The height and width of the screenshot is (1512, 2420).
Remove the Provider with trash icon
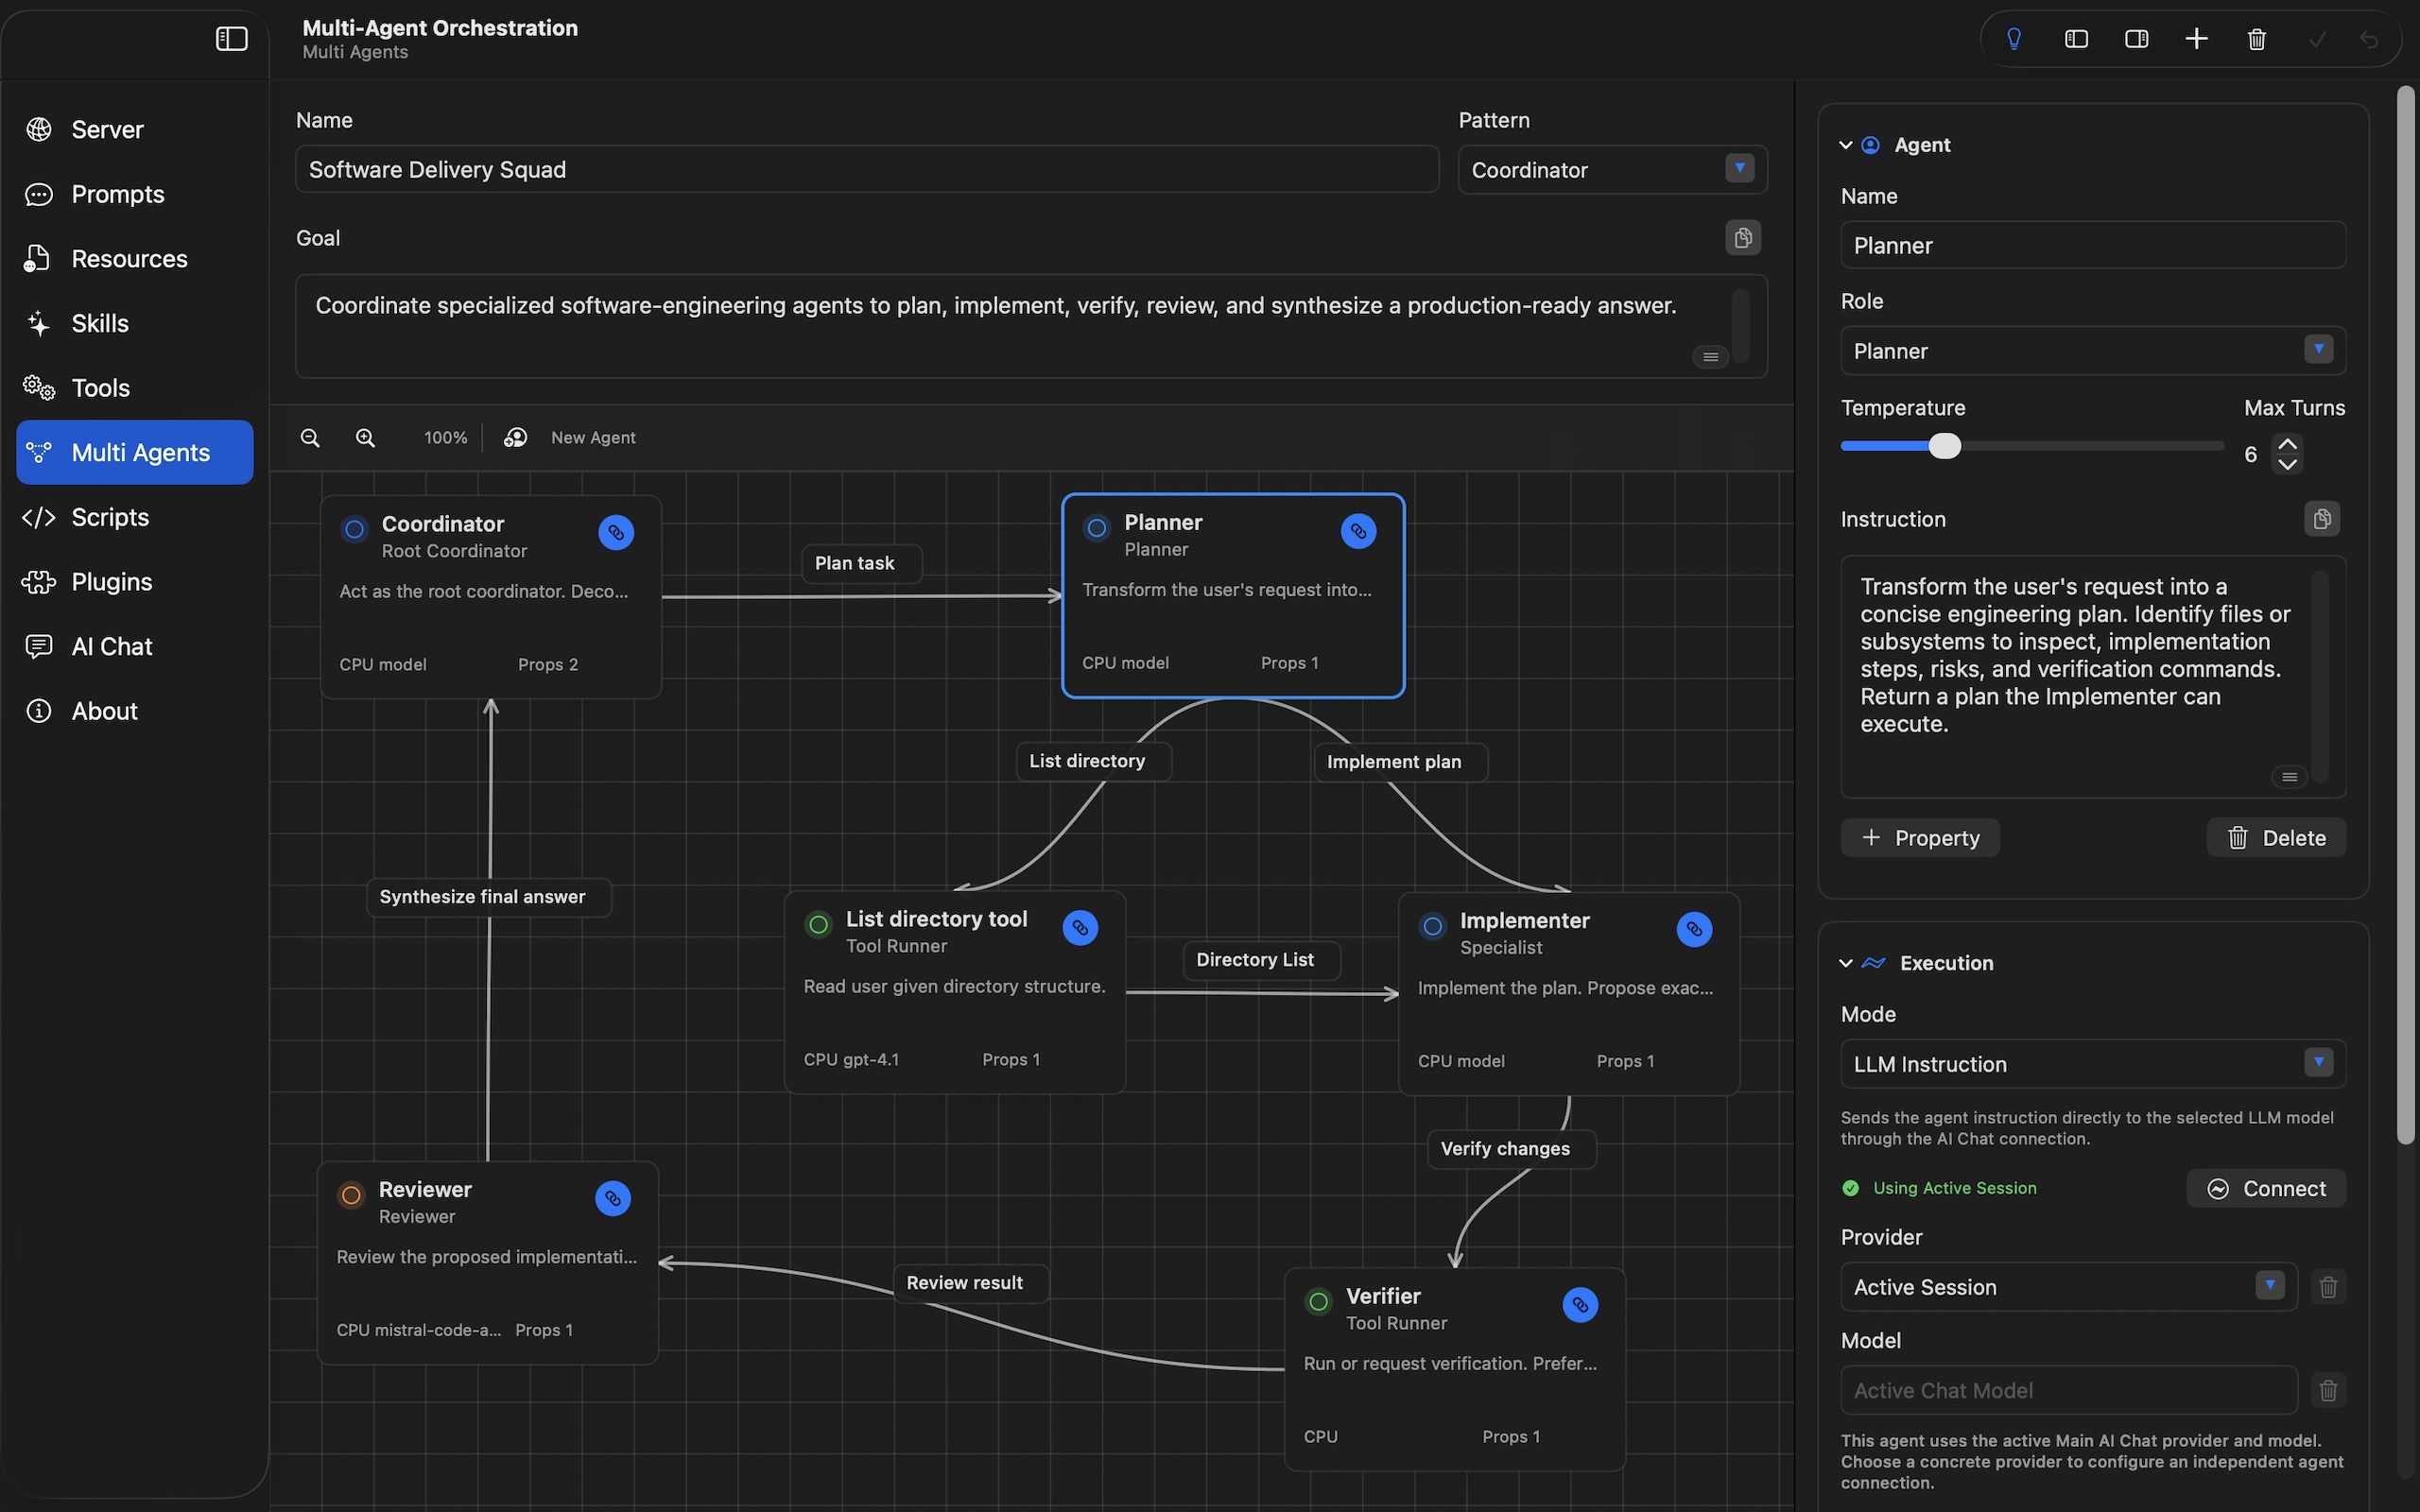click(x=2328, y=1287)
